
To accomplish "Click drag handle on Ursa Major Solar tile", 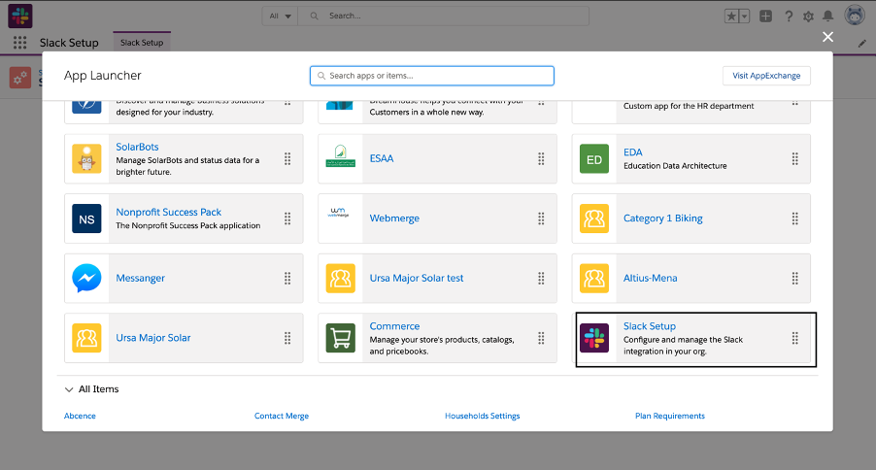I will coord(287,338).
